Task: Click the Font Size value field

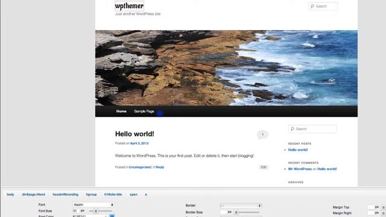Action: coord(76,211)
